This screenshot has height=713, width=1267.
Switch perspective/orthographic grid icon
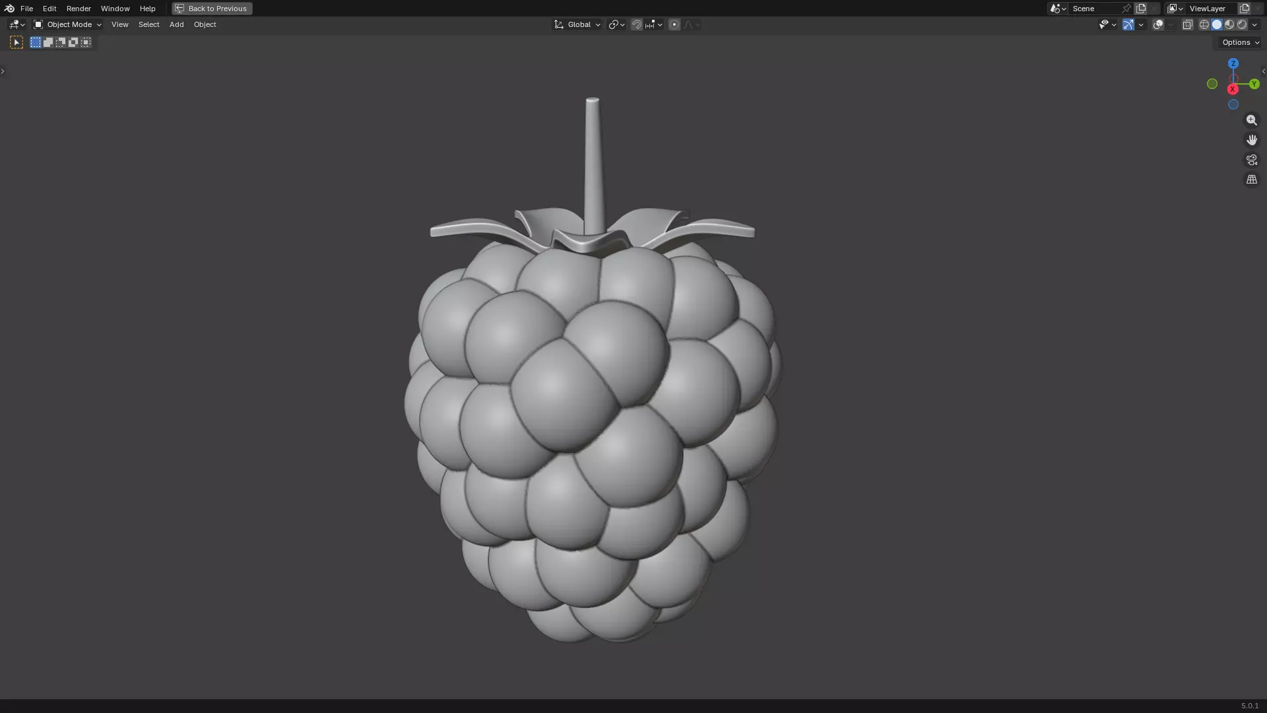point(1252,180)
